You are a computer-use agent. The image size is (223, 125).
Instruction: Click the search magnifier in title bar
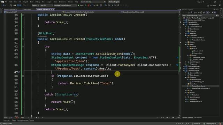coord(105,2)
